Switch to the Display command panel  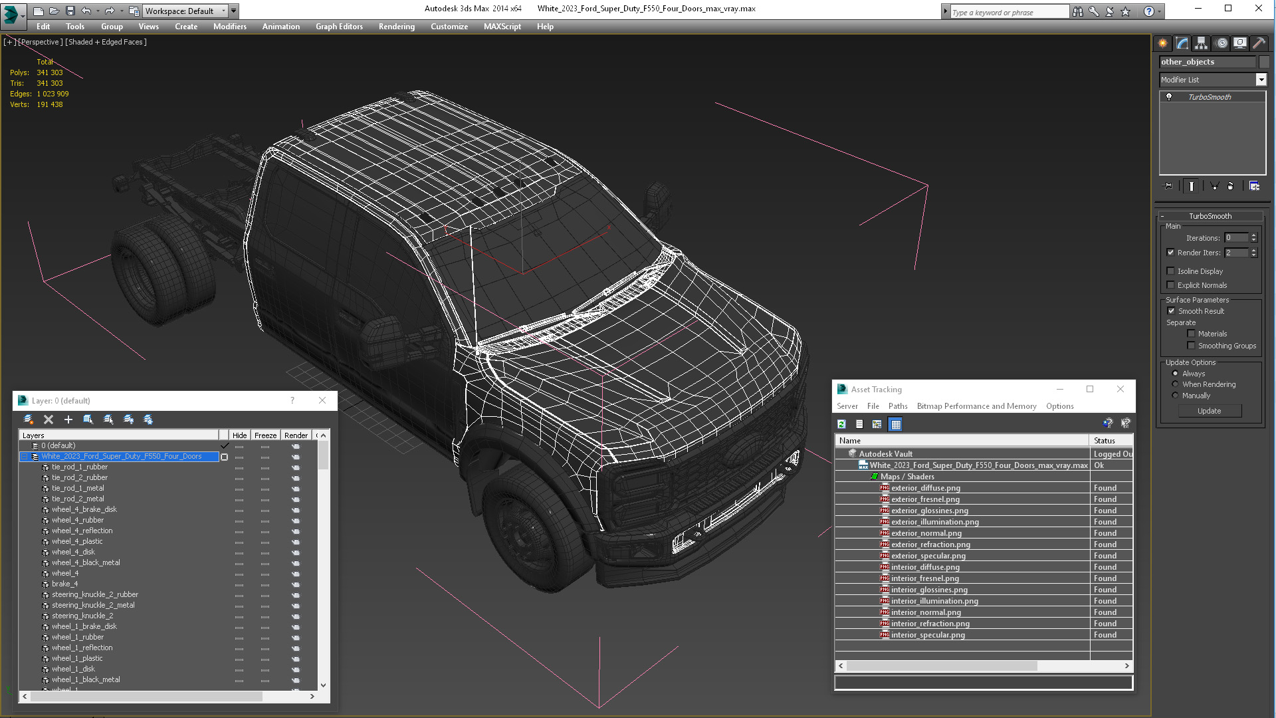click(1240, 43)
